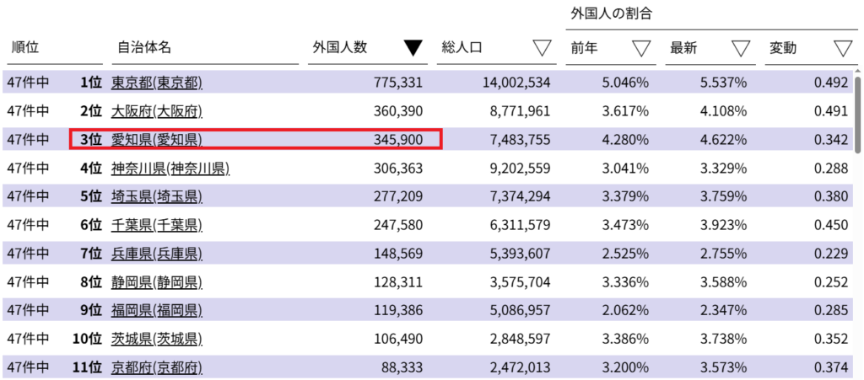Screen dimensions: 864x380
Task: Click the 順位 column header
Action: point(25,49)
